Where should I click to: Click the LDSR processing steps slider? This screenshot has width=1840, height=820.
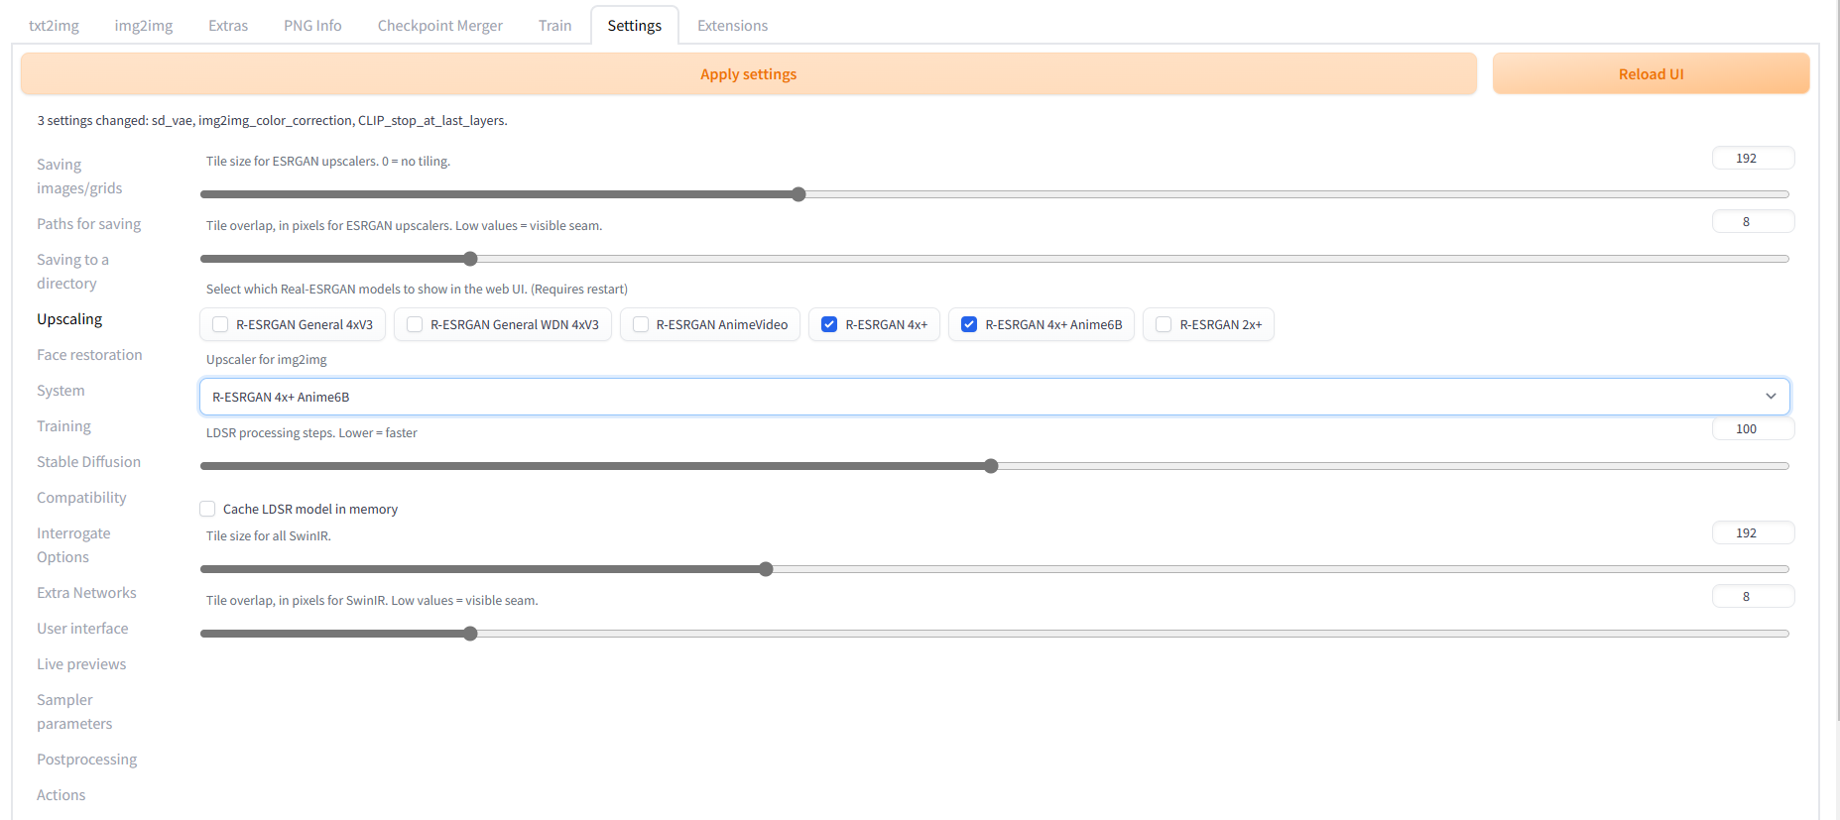[x=995, y=466]
